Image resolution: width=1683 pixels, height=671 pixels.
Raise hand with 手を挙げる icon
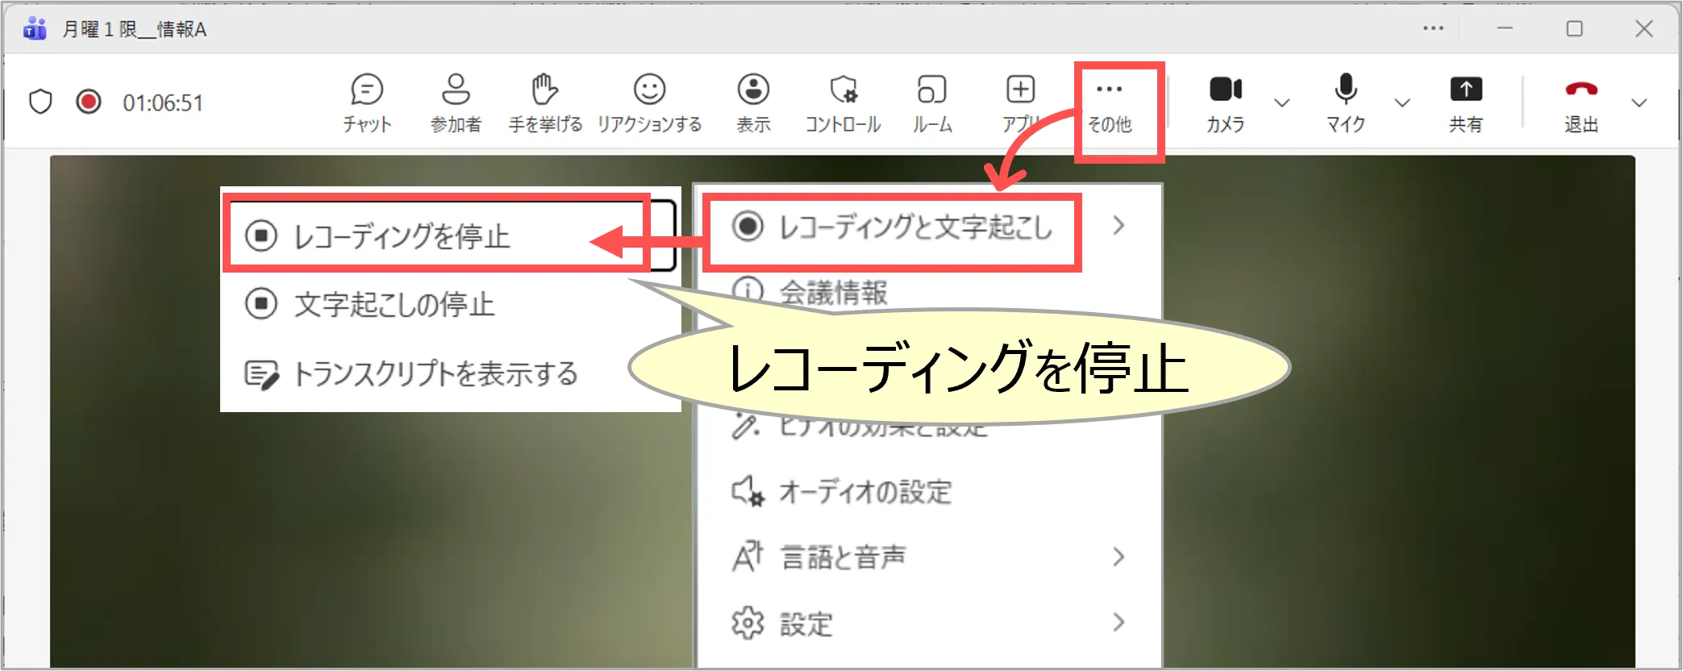[x=545, y=102]
